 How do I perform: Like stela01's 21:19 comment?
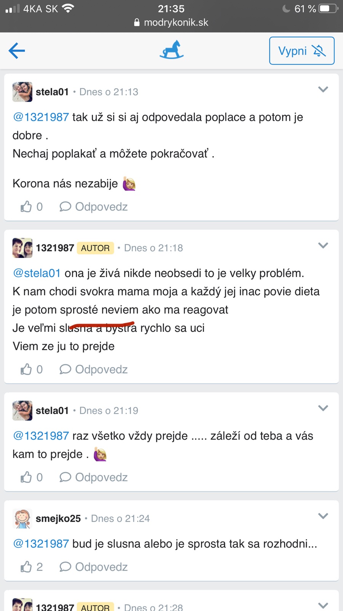pos(27,477)
